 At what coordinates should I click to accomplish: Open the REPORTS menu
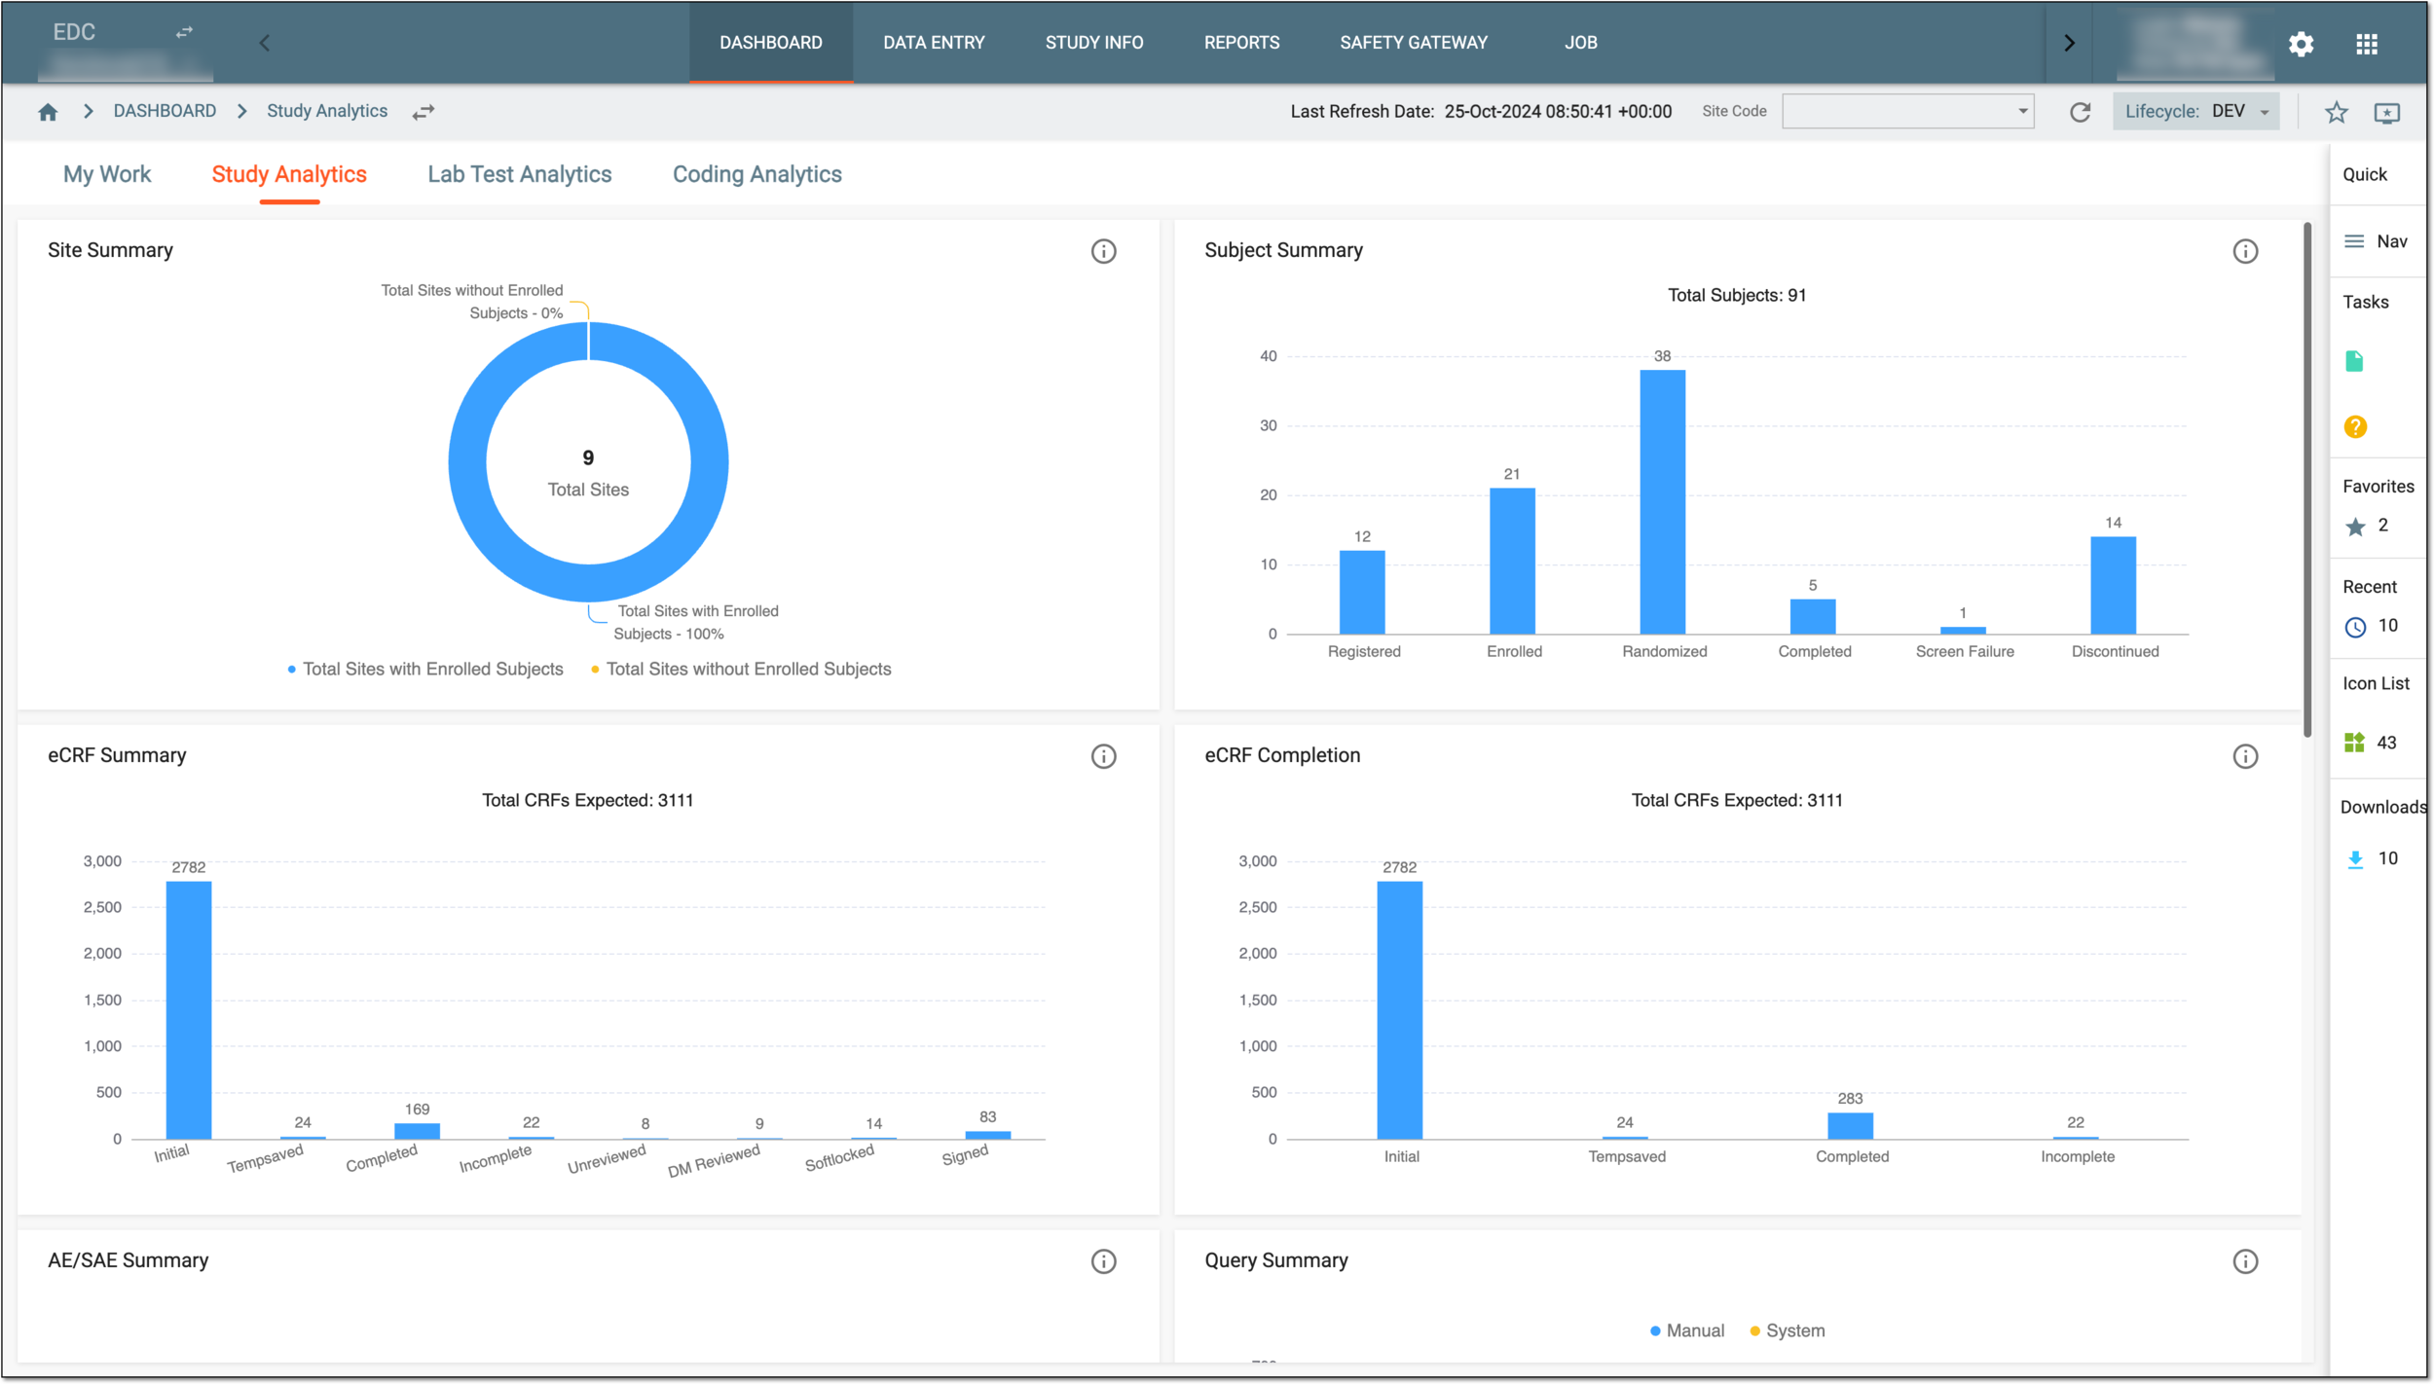[x=1241, y=43]
